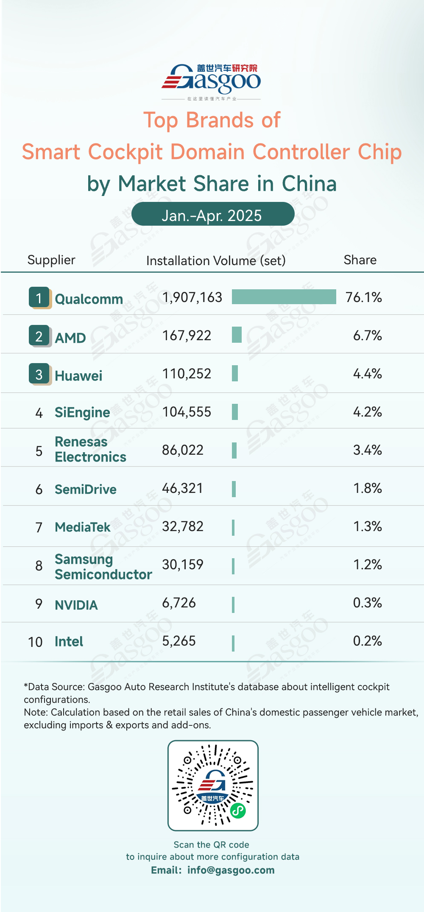Select the rank 2 badge beside AMD
The height and width of the screenshot is (912, 424).
(x=40, y=336)
